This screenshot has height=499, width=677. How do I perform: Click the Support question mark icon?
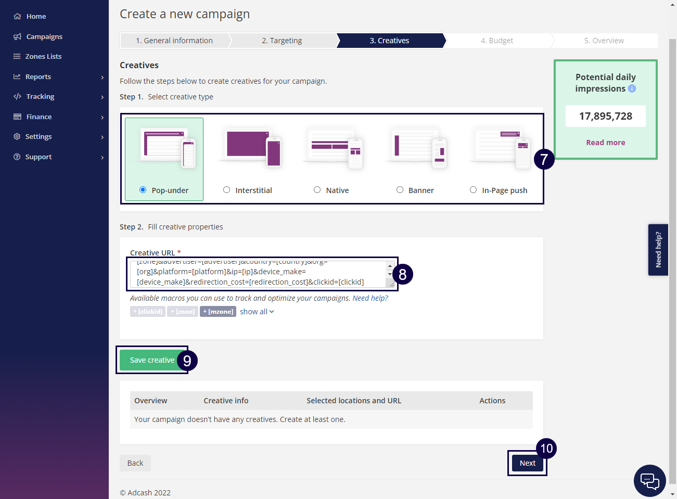17,157
